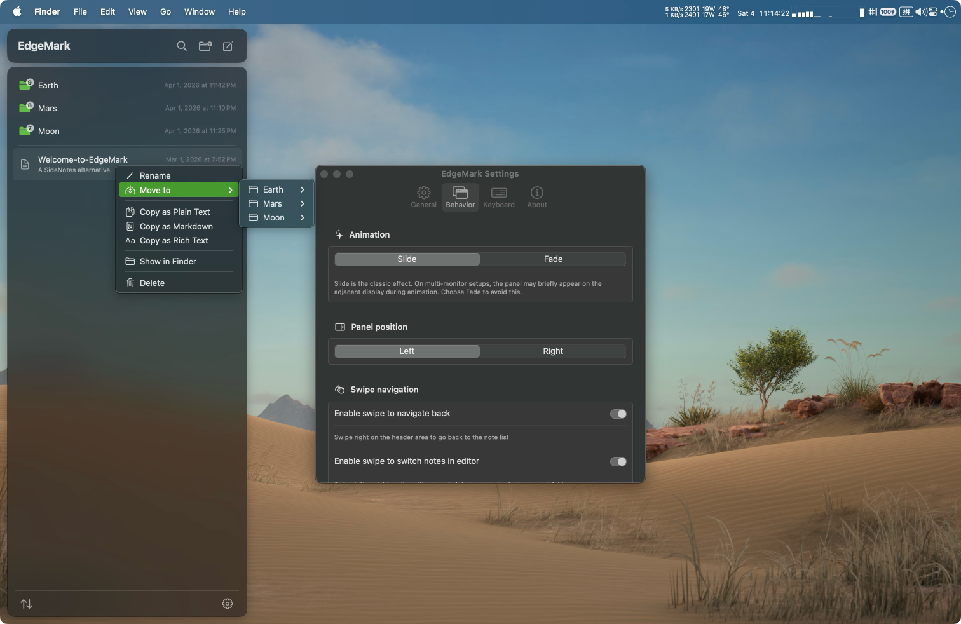Expand the Moon submenu chevron
The image size is (961, 624).
(303, 217)
